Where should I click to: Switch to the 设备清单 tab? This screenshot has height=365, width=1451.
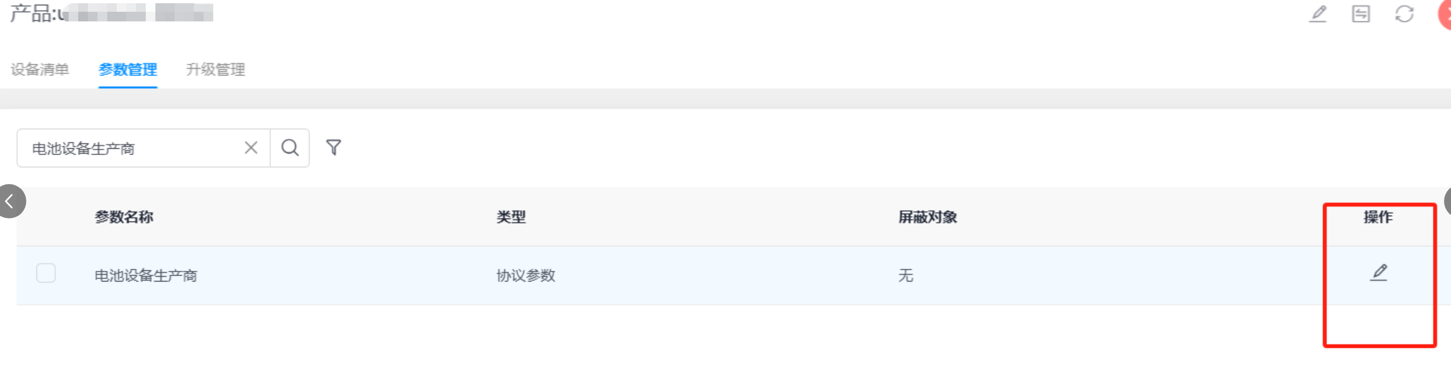click(40, 69)
